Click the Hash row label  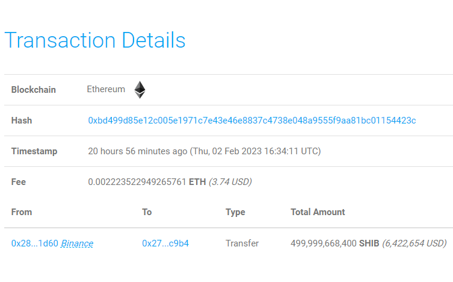coord(22,121)
